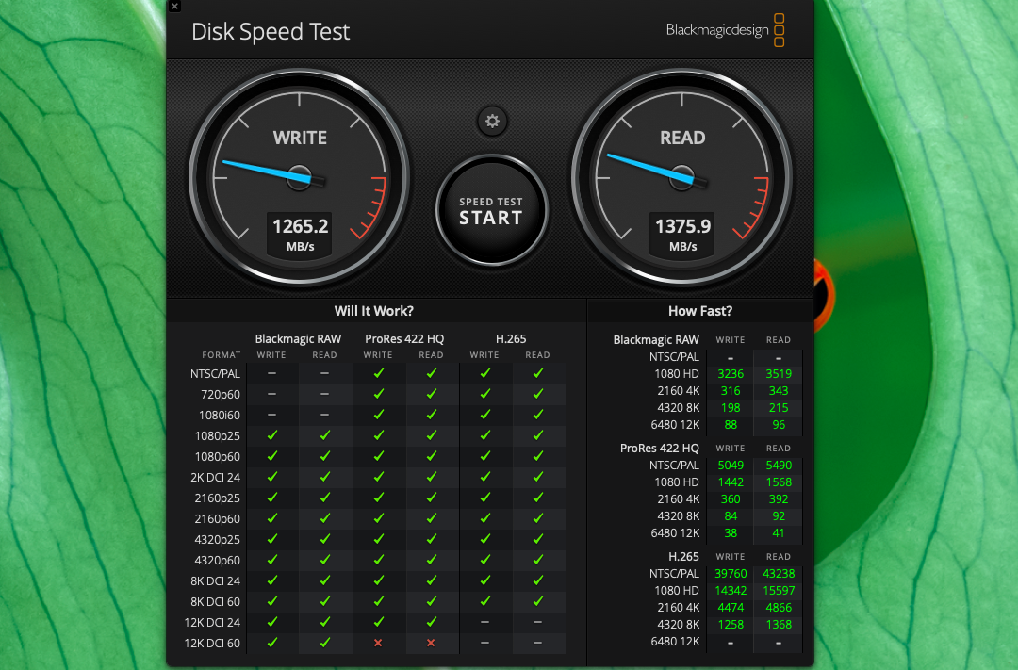This screenshot has height=670, width=1018.
Task: Click Blackmagic RAW read checkmark for 12K DCI 60
Action: pyautogui.click(x=324, y=642)
